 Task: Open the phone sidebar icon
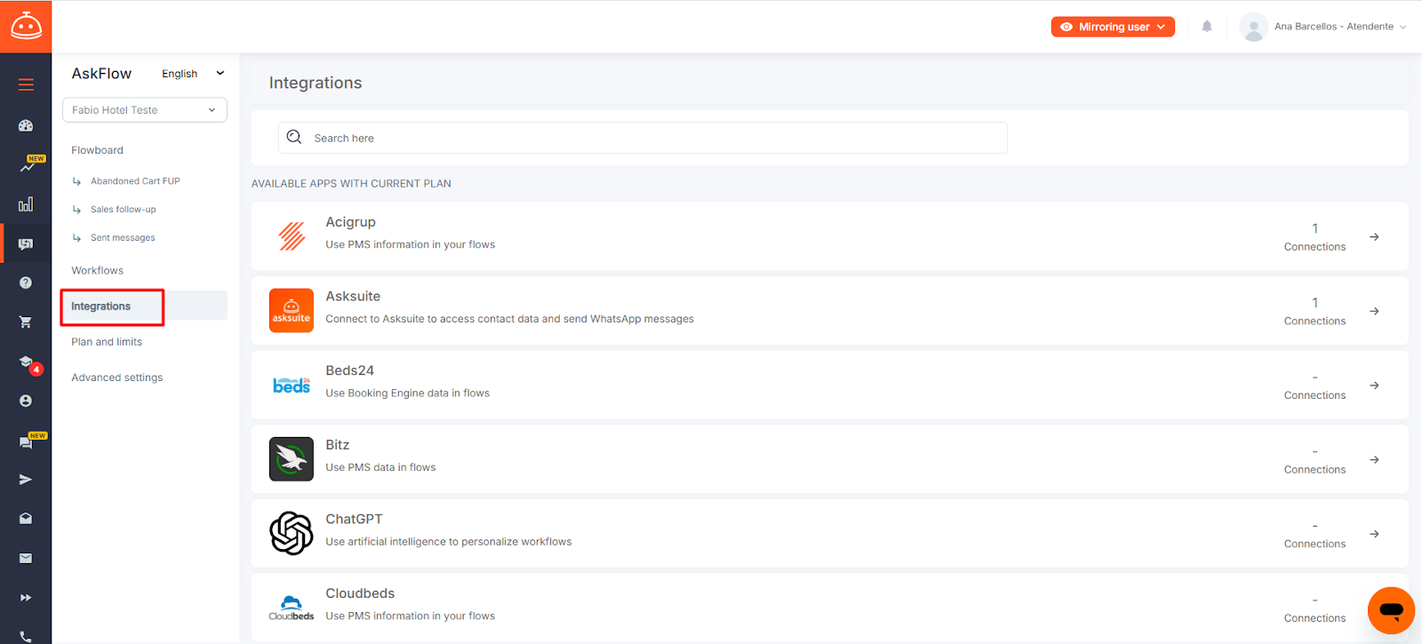(x=26, y=636)
